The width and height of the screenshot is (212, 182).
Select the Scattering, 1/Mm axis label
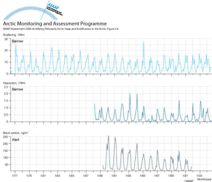(x=14, y=35)
